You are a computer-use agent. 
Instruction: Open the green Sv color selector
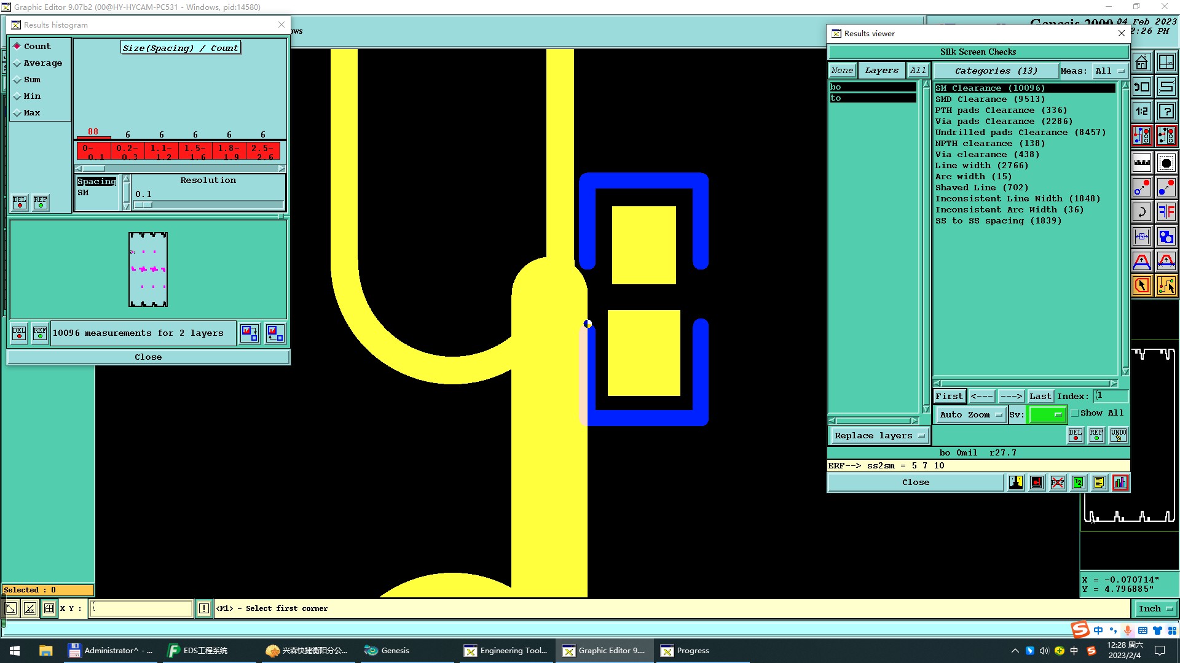coord(1047,415)
